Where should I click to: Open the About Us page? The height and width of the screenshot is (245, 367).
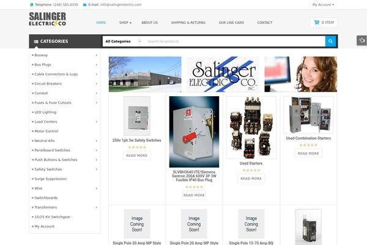(x=150, y=23)
